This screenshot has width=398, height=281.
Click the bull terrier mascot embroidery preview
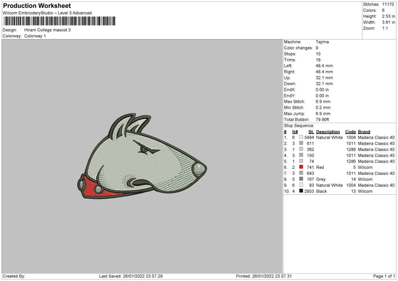[x=142, y=156]
